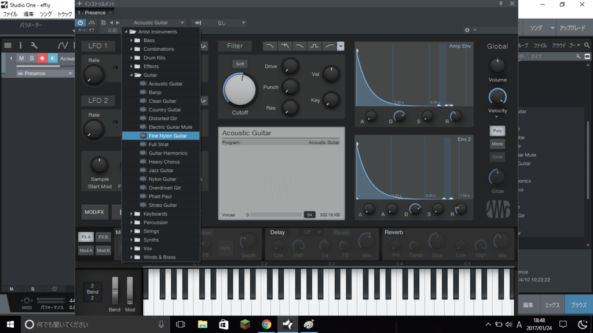
Task: Open the ファイル menu
Action: pyautogui.click(x=10, y=14)
